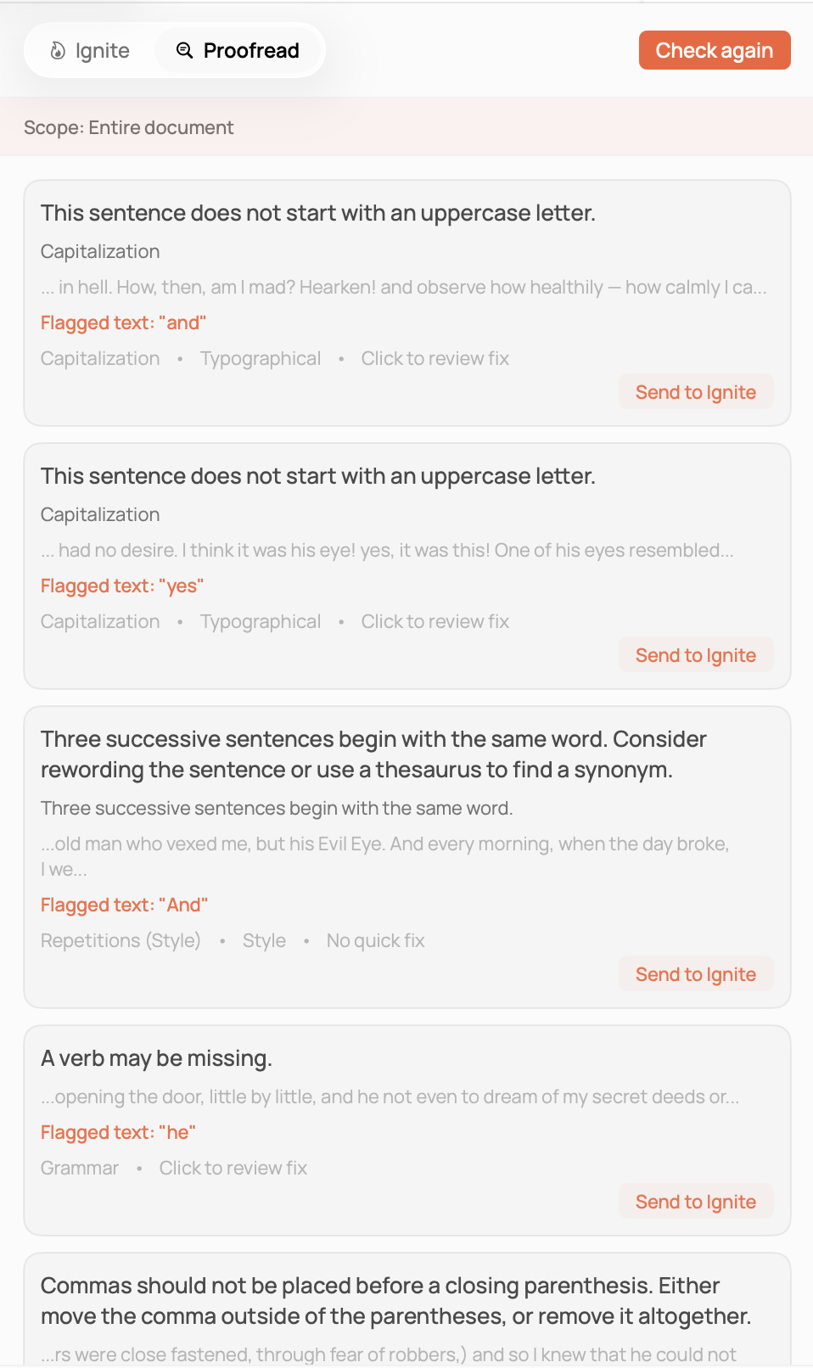Click the Repetitions (Style) category label
Image resolution: width=813 pixels, height=1368 pixels.
click(121, 940)
